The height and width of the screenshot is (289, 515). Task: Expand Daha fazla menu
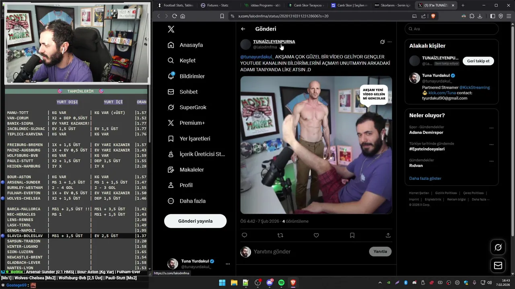point(186,201)
